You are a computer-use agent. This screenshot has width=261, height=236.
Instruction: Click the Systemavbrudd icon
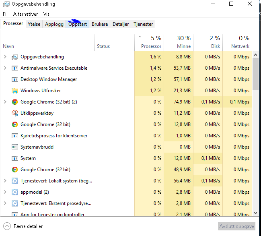15,147
